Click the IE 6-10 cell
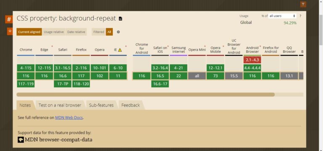The image size is (323, 151). point(118,68)
